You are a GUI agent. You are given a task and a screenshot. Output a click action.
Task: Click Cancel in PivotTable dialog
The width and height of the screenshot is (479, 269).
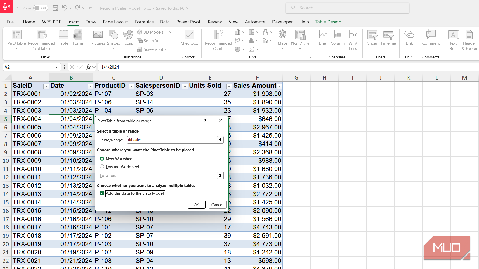pos(217,205)
